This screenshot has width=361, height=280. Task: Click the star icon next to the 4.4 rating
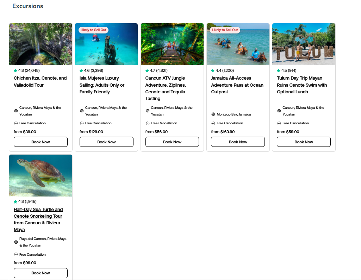click(213, 71)
